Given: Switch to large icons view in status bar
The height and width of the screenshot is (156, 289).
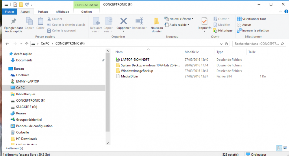Looking at the screenshot, I should [x=285, y=148].
